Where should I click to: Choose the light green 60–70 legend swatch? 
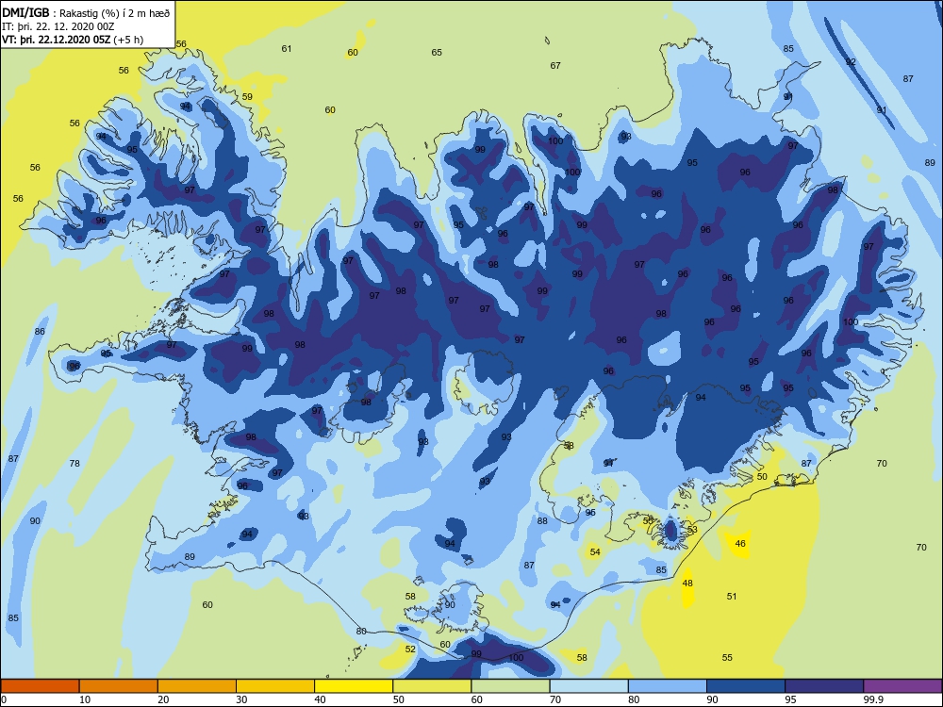point(510,686)
